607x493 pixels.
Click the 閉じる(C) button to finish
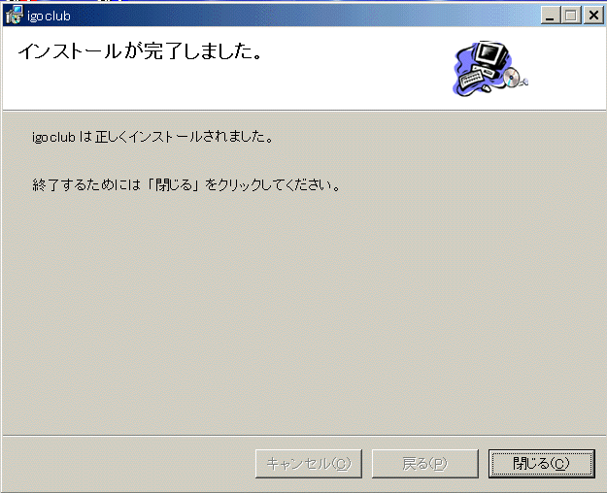[541, 463]
